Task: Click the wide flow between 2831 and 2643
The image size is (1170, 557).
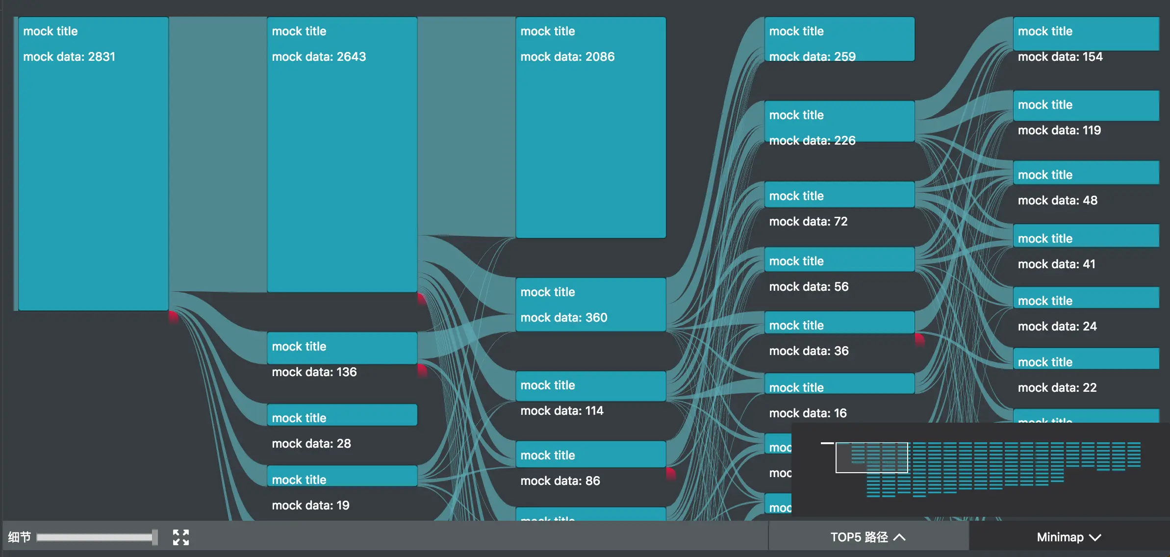Action: (x=218, y=154)
